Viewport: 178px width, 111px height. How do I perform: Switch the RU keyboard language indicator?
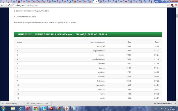pos(156,108)
